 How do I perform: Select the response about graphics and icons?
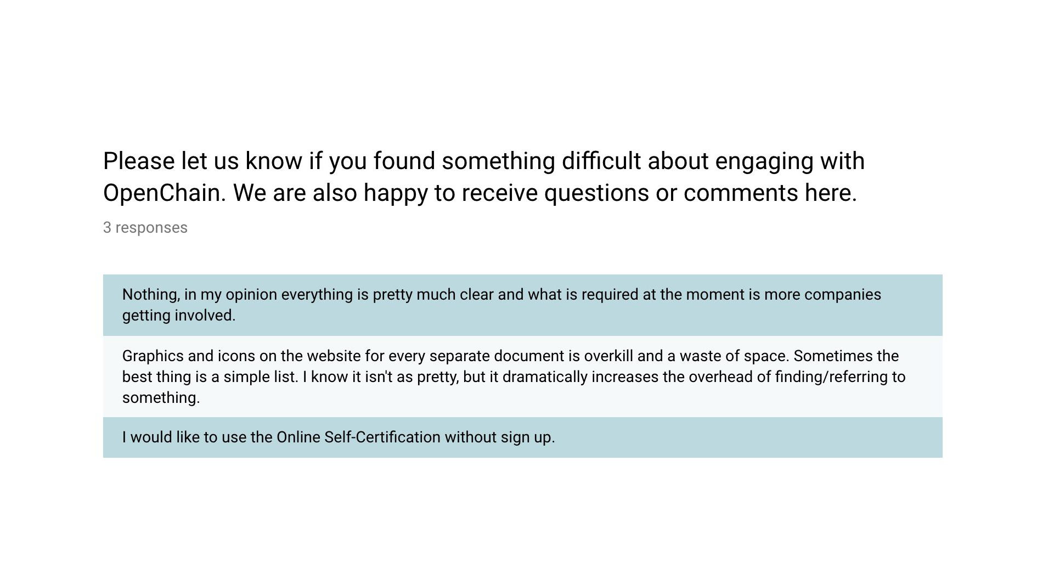pos(522,377)
